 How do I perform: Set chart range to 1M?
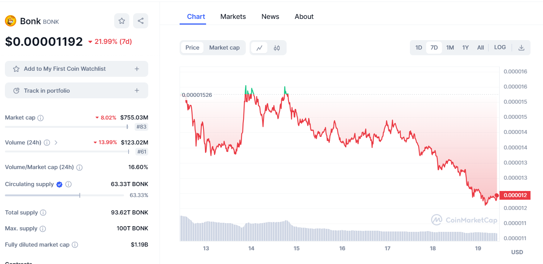[x=450, y=48]
